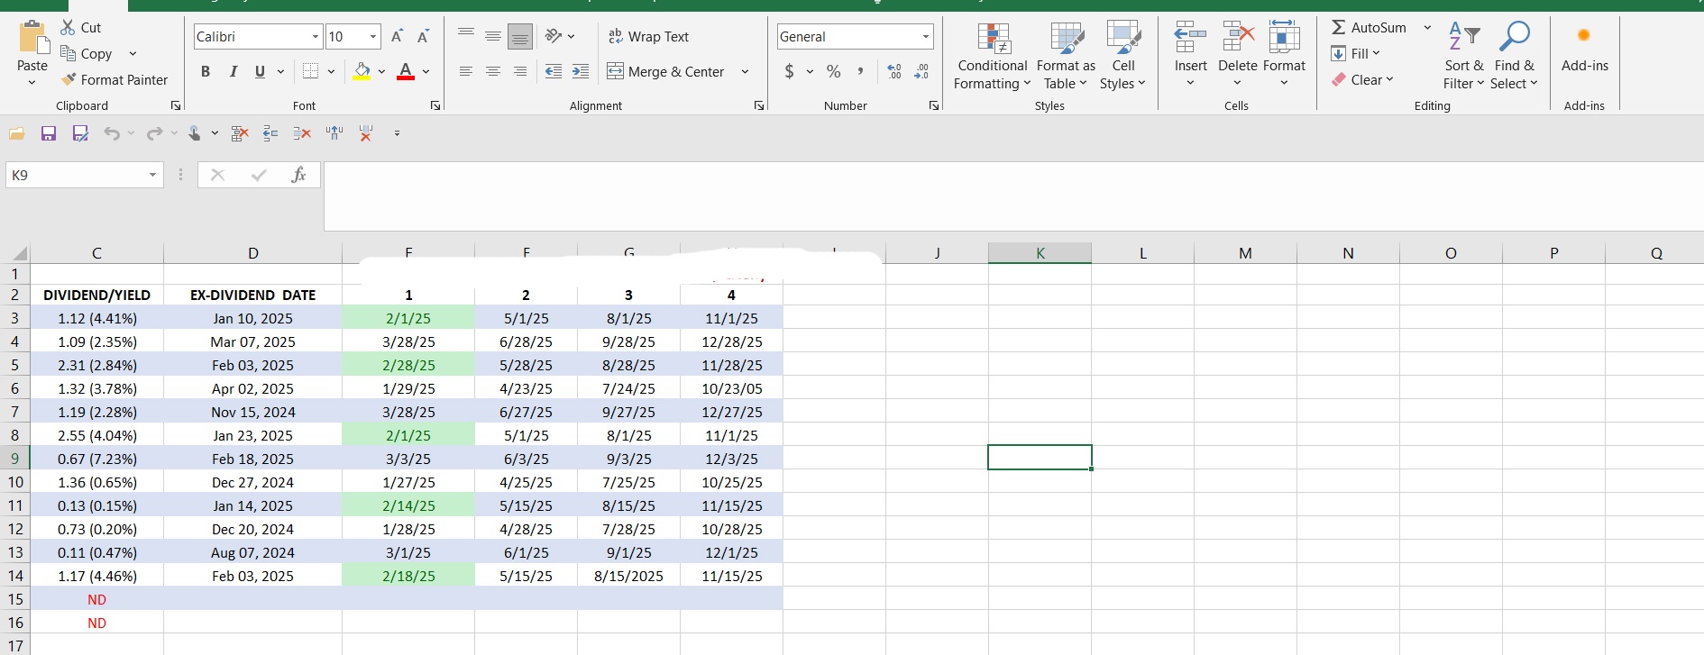Increase decimal places
Viewport: 1704px width, 655px height.
(x=894, y=71)
